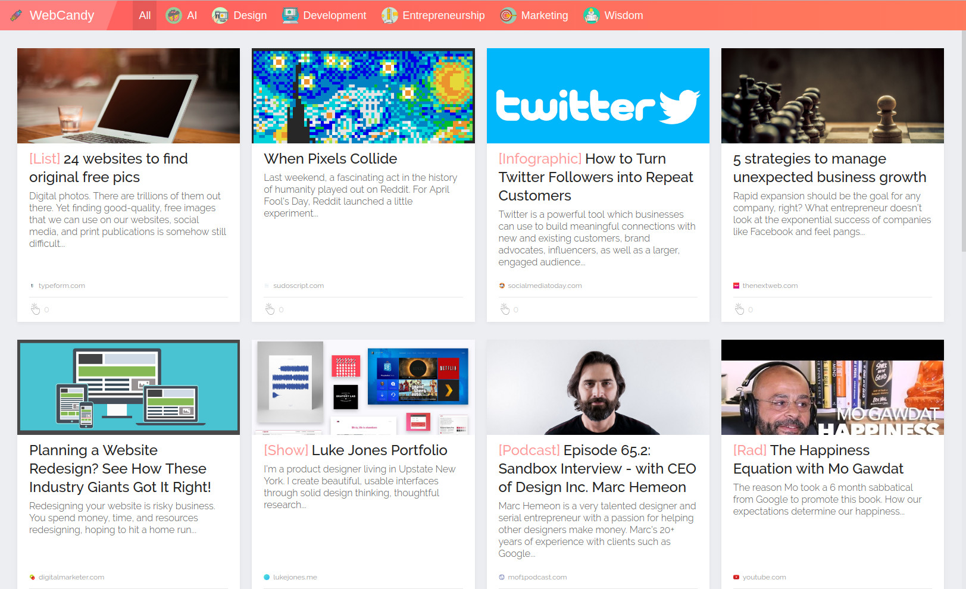Screen dimensions: 966x589
Task: Click the 'I'm a product designer' excerpt
Action: [x=359, y=487]
